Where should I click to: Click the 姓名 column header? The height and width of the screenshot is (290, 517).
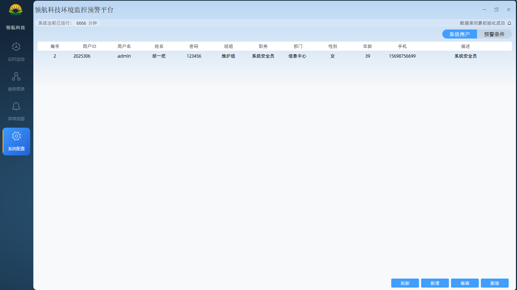coord(159,46)
